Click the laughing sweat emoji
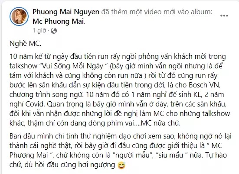Image resolution: width=239 pixels, height=174 pixels. [x=121, y=165]
